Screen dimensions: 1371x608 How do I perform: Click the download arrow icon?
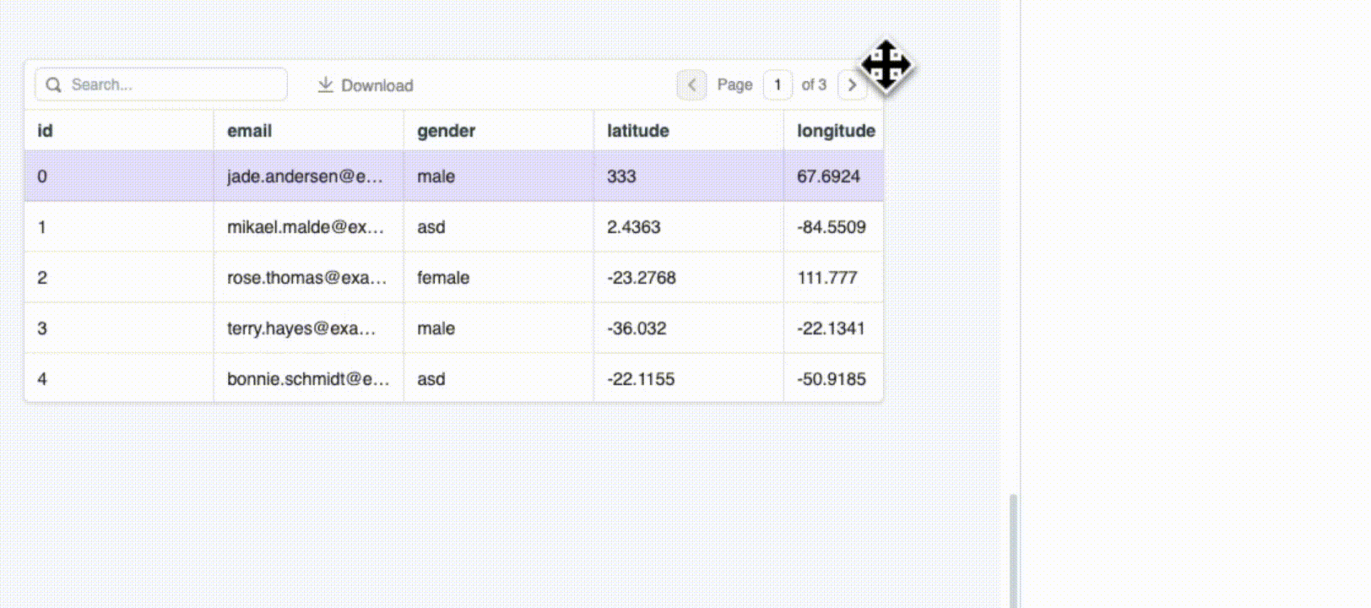[x=325, y=85]
